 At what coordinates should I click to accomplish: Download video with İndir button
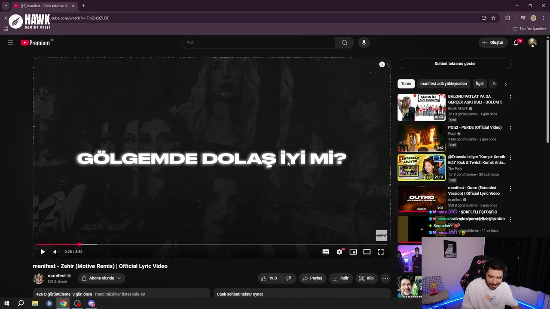click(341, 278)
